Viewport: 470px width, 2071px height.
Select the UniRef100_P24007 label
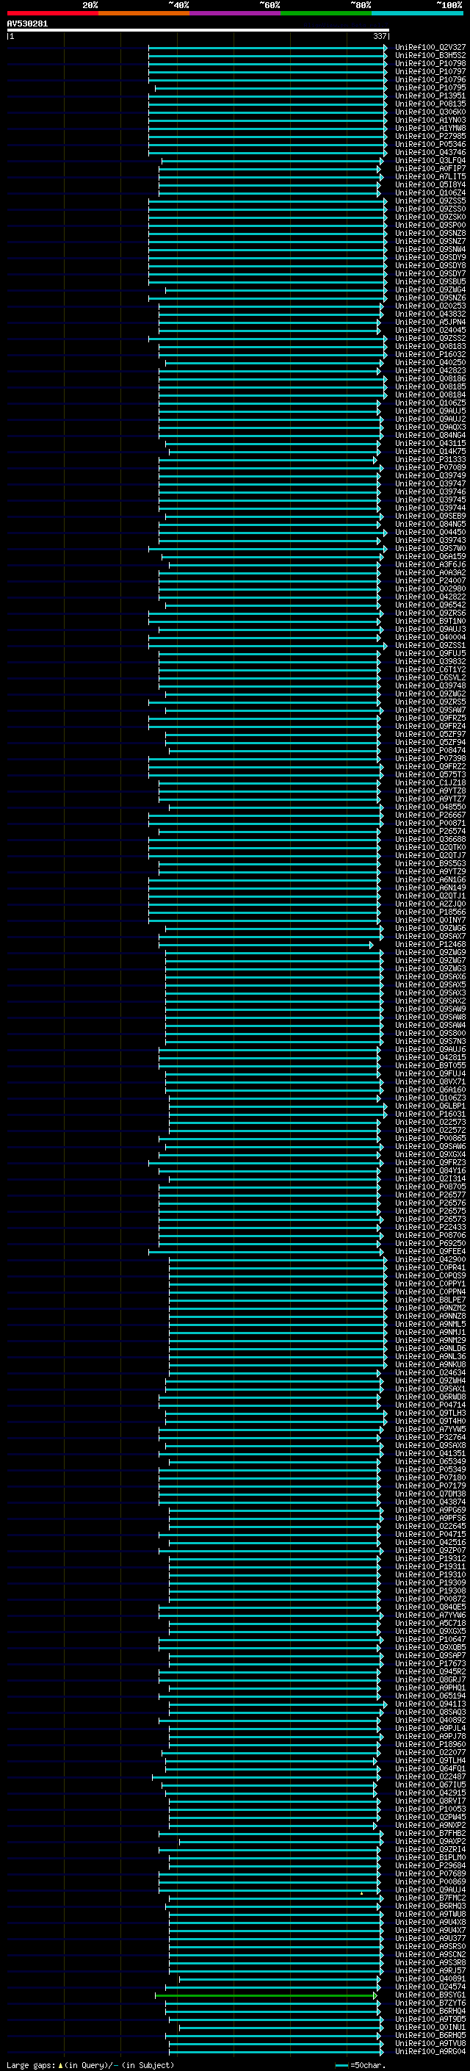tap(430, 581)
